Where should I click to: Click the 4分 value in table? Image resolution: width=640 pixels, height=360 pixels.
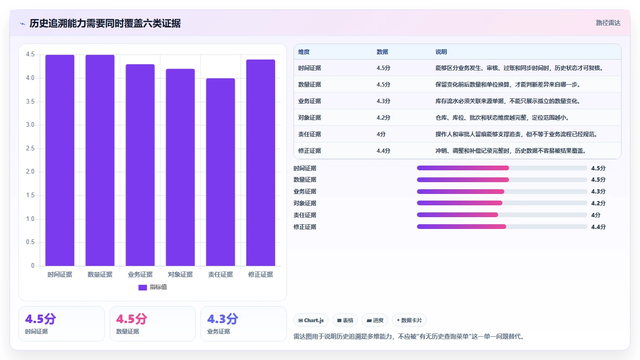381,134
